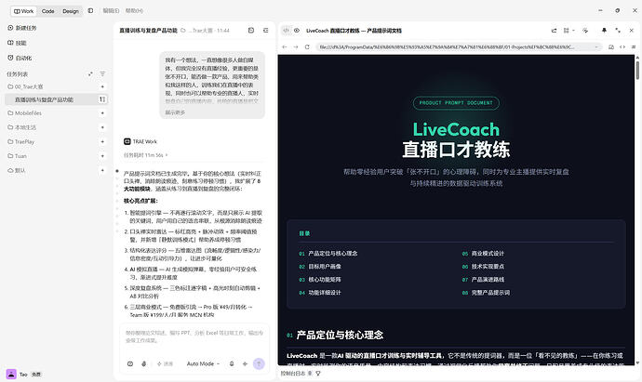642x382 pixels.
Task: Add a task to 00_Trae大赛 folder
Action: coord(102,86)
